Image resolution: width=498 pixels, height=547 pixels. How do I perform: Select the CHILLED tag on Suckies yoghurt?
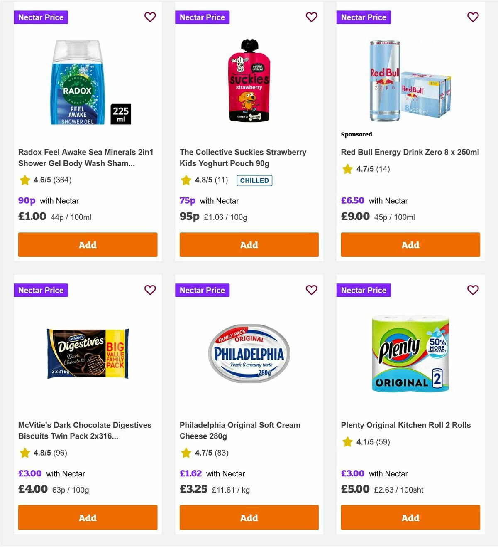click(x=254, y=180)
